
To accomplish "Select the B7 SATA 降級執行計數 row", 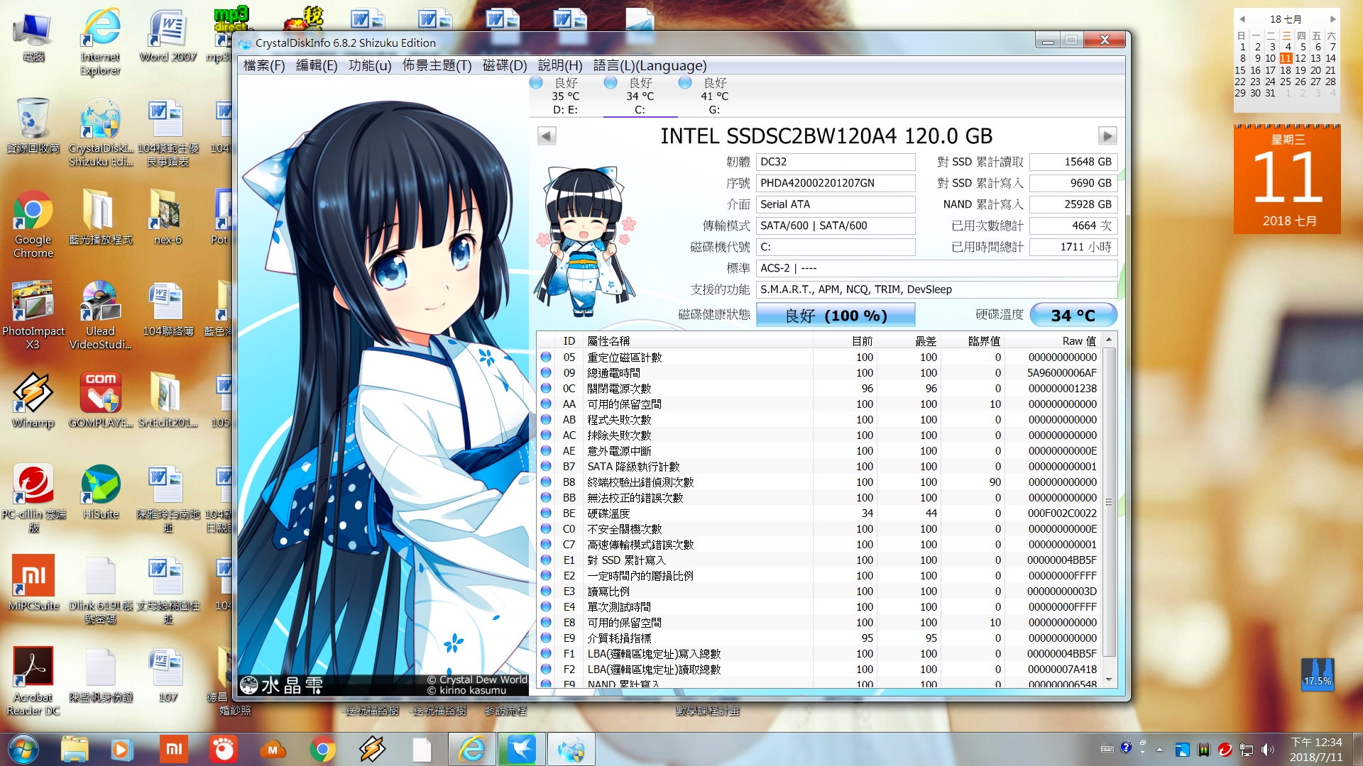I will coord(819,466).
